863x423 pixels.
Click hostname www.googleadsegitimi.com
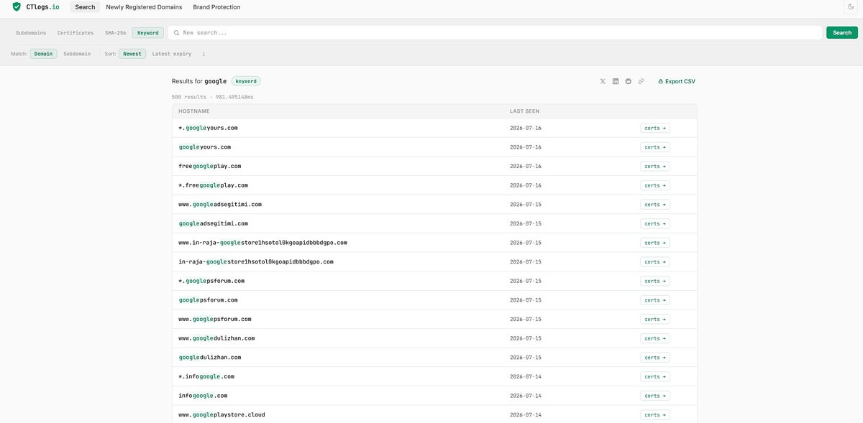pyautogui.click(x=220, y=205)
